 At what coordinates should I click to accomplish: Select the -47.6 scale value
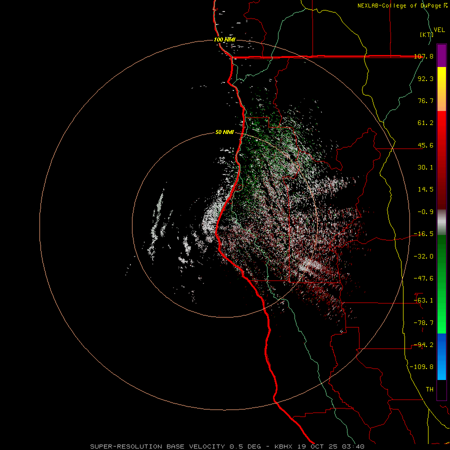(423, 278)
